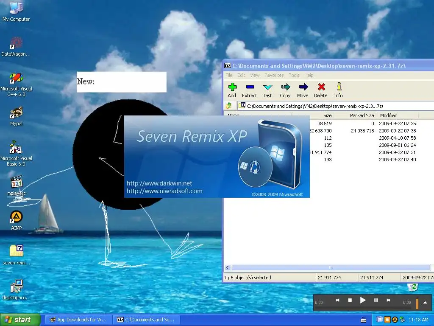
Task: Open the View menu in 7-Zip
Action: 255,75
